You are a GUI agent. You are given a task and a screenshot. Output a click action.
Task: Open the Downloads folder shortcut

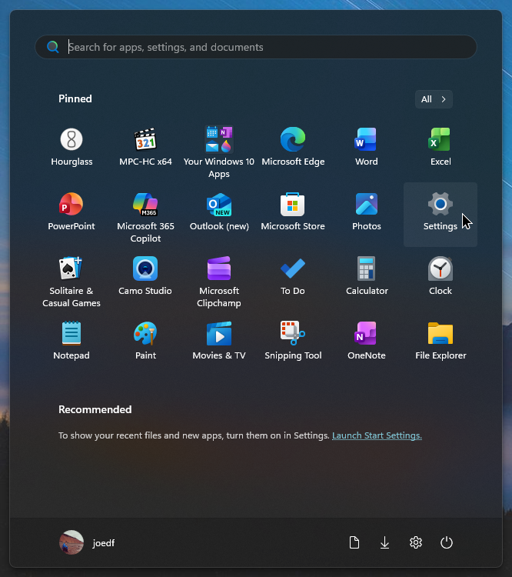[x=384, y=542]
